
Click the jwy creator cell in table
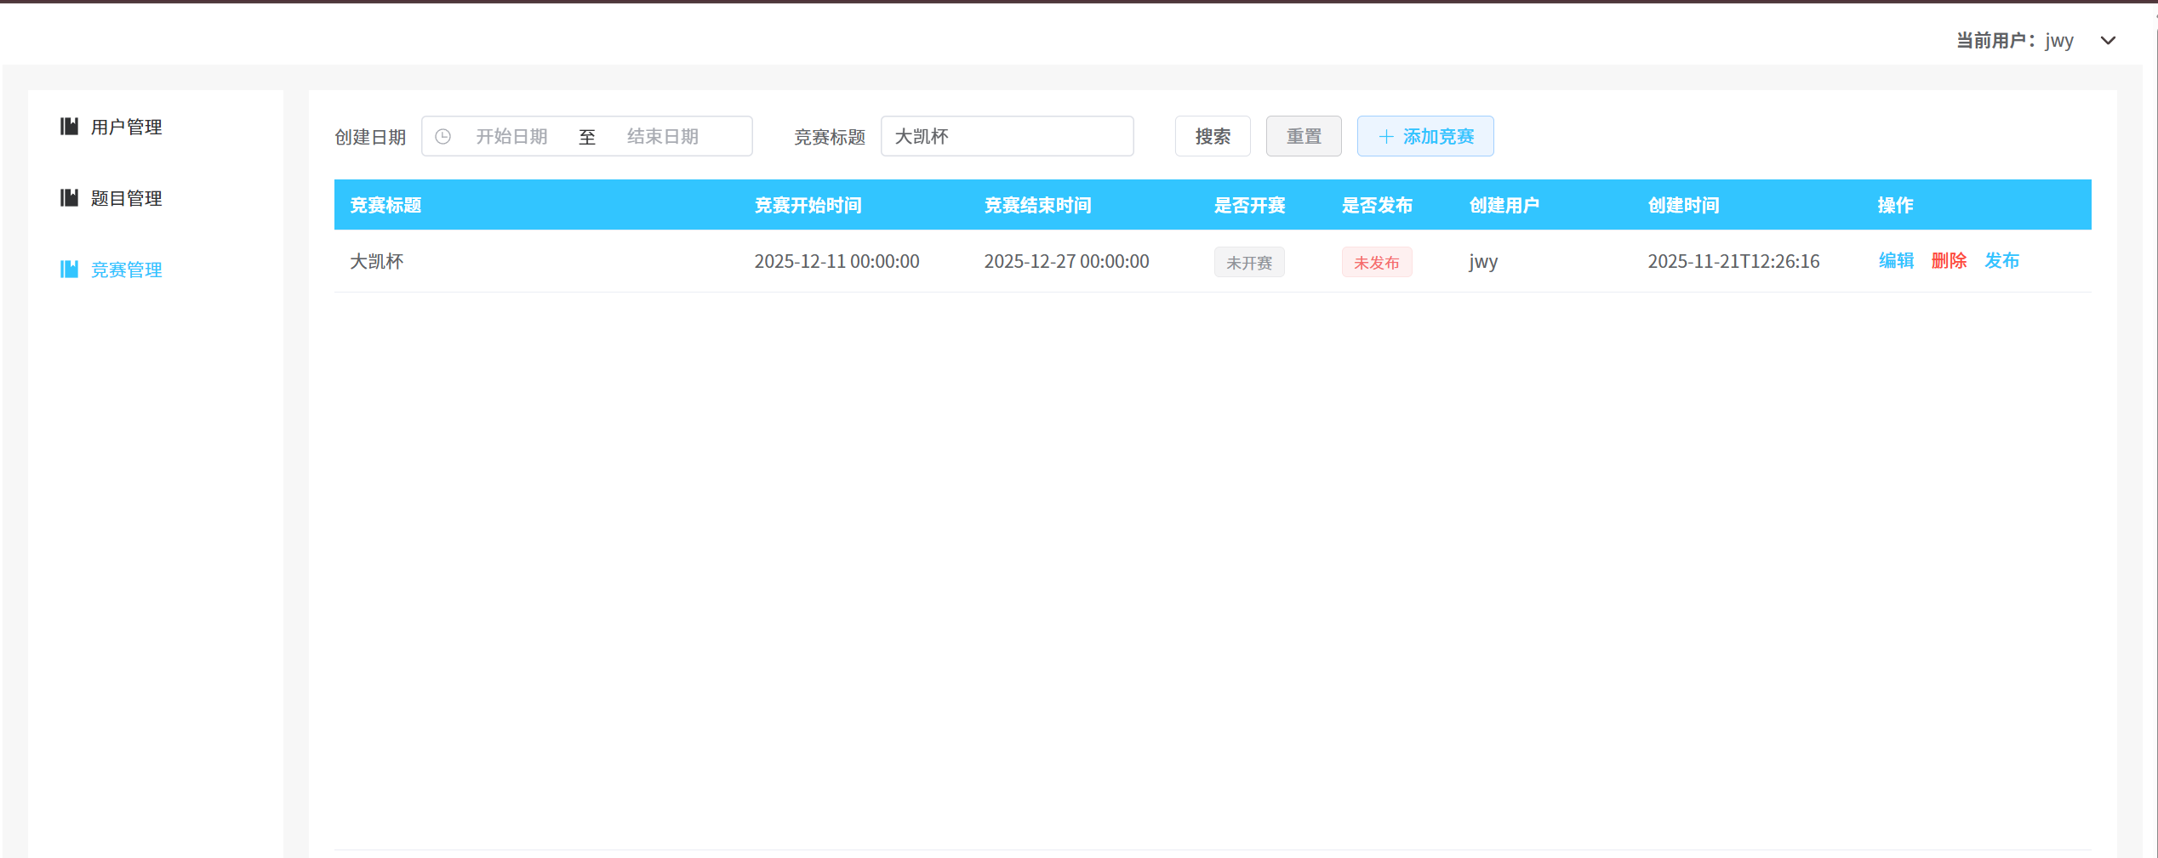point(1483,261)
